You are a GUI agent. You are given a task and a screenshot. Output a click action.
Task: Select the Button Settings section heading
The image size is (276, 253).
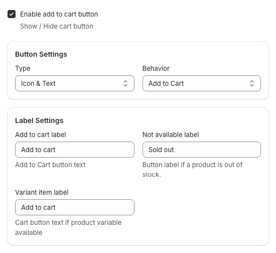tap(41, 54)
